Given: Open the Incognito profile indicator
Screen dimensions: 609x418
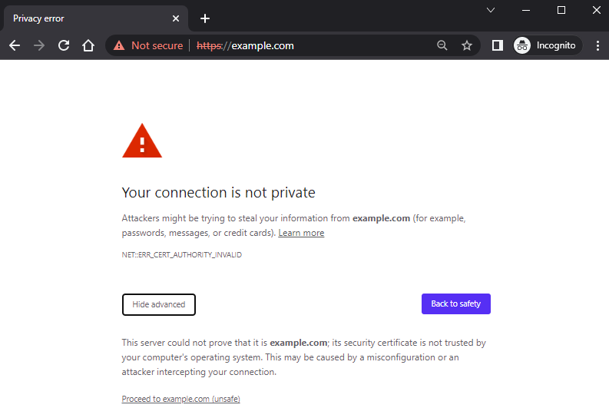Looking at the screenshot, I should (x=545, y=45).
